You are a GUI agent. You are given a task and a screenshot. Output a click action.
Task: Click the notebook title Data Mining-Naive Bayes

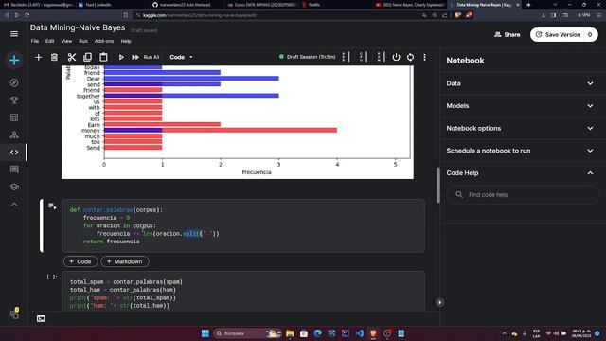78,27
